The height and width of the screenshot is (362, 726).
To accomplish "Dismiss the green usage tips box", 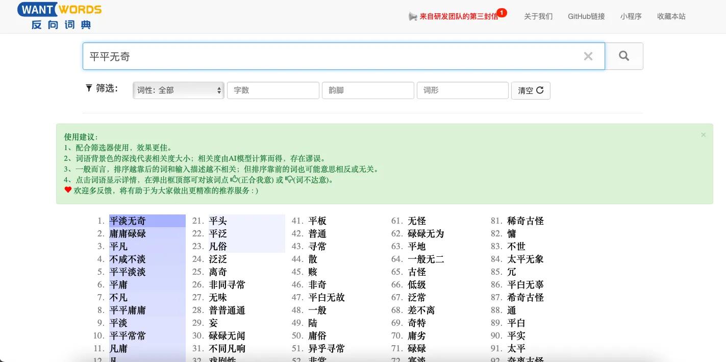I will click(703, 134).
